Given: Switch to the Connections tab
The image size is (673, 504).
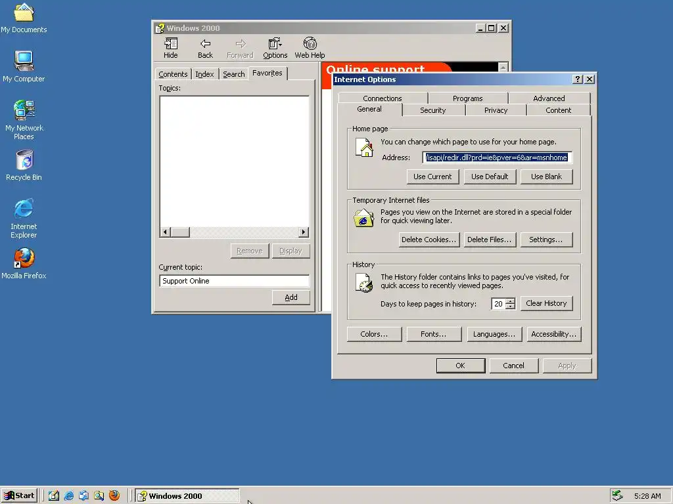Looking at the screenshot, I should pyautogui.click(x=383, y=98).
